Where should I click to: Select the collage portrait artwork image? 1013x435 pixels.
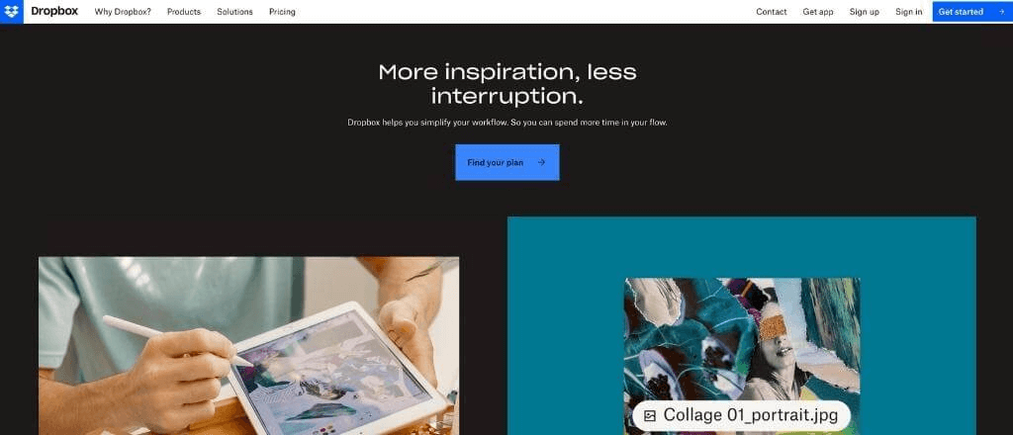tap(742, 356)
